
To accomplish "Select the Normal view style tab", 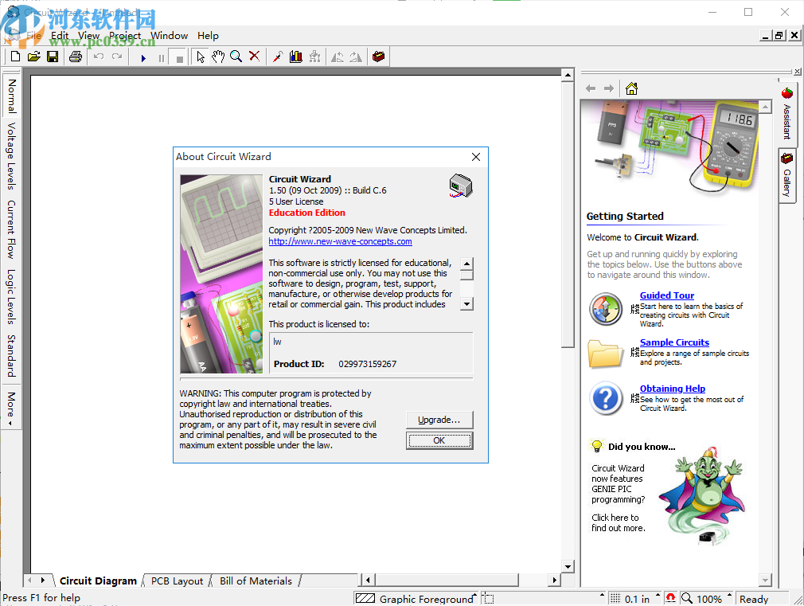I will [x=12, y=96].
